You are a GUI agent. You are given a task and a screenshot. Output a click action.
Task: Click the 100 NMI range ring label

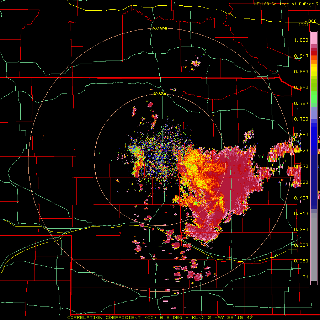(160, 28)
